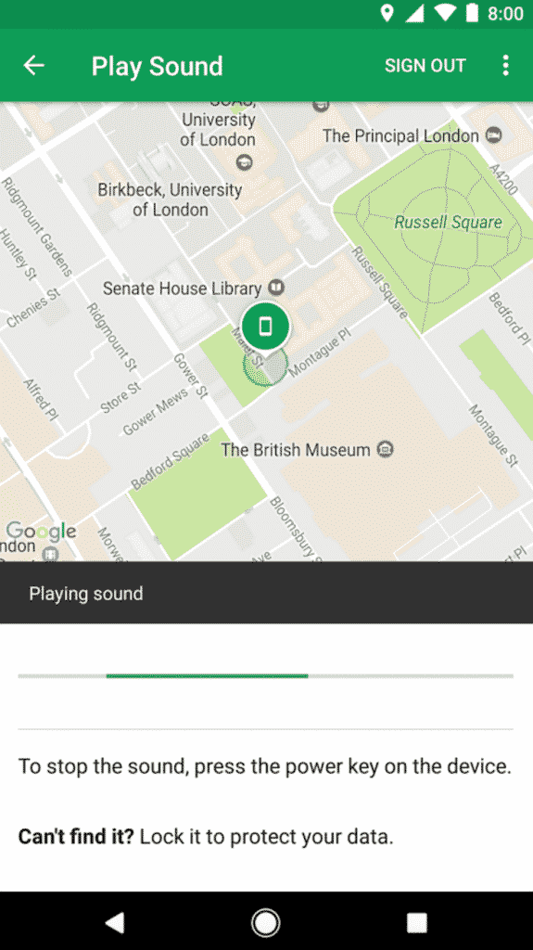This screenshot has width=533, height=950.
Task: Tap Birkbeck, University of London label
Action: pos(171,199)
